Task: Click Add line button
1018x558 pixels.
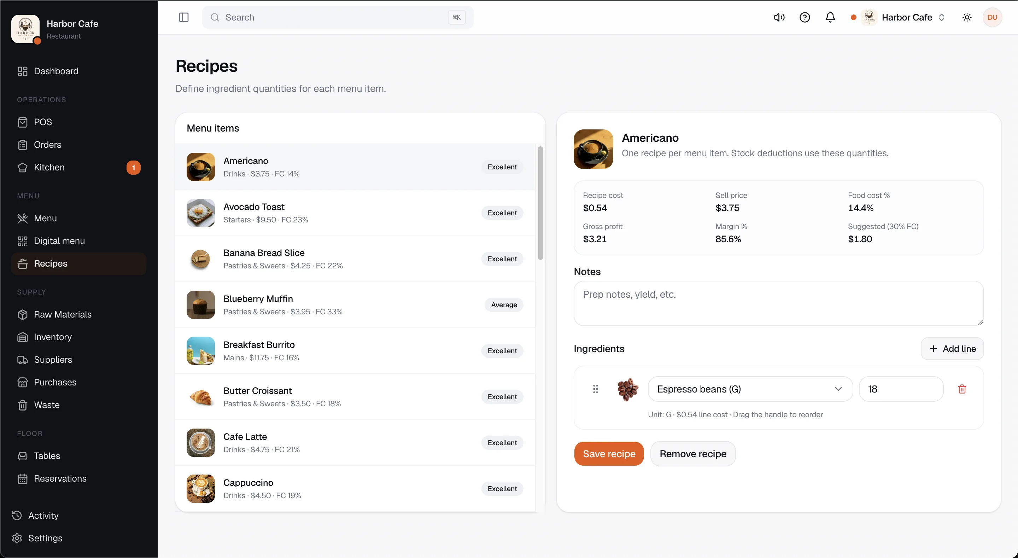Action: tap(952, 349)
